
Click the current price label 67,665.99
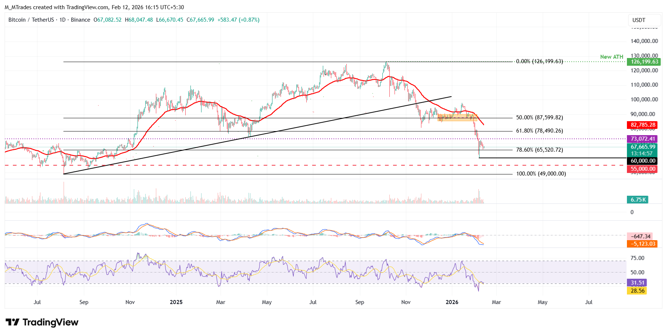click(643, 147)
